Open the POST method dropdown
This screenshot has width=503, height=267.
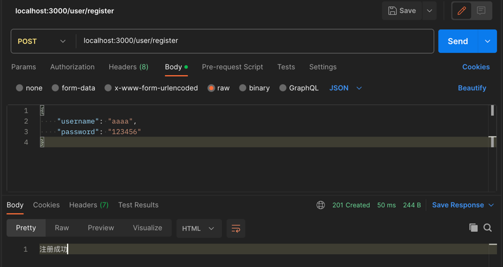[x=41, y=41]
